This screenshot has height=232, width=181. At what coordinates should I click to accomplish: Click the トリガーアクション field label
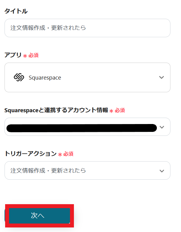coord(30,154)
